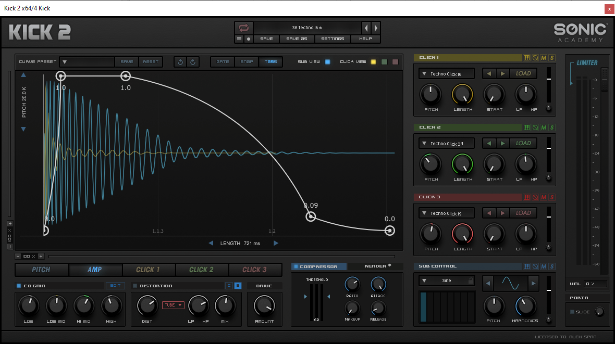
Task: Switch to the Click 3 tab
Action: point(254,270)
